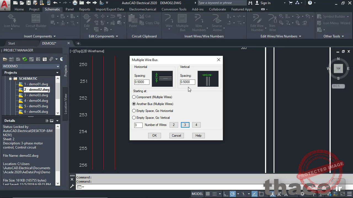Select the Wire Numbers tool

[199, 22]
